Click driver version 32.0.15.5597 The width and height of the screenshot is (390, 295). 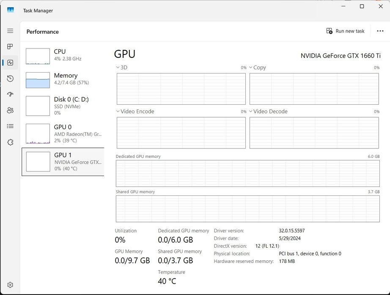pos(292,231)
